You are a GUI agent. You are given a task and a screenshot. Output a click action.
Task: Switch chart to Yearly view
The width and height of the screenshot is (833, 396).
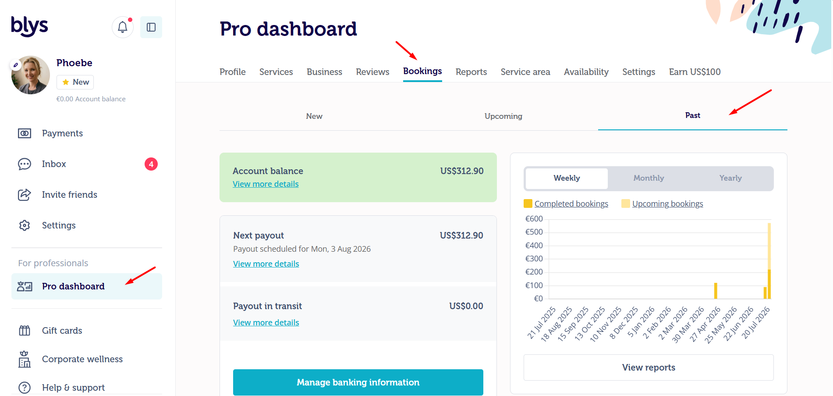click(730, 178)
